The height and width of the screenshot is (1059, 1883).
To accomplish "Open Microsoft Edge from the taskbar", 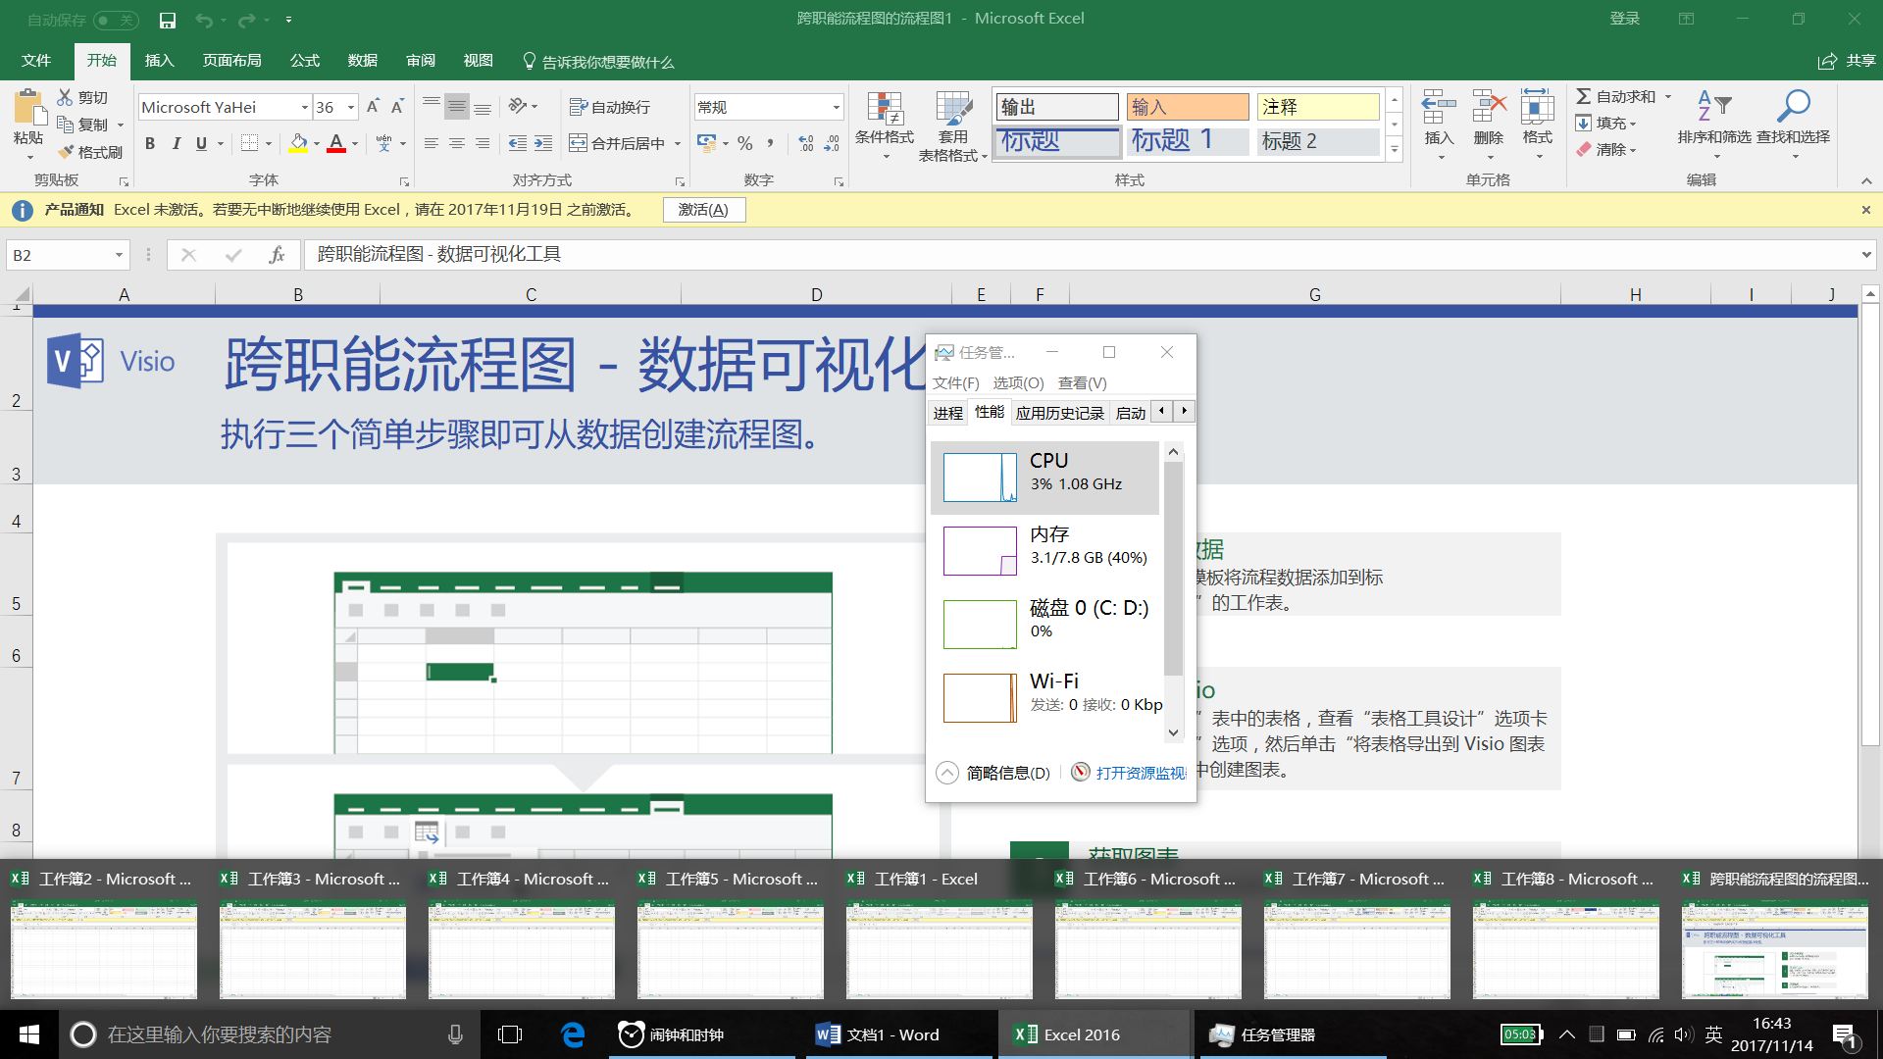I will pos(573,1034).
